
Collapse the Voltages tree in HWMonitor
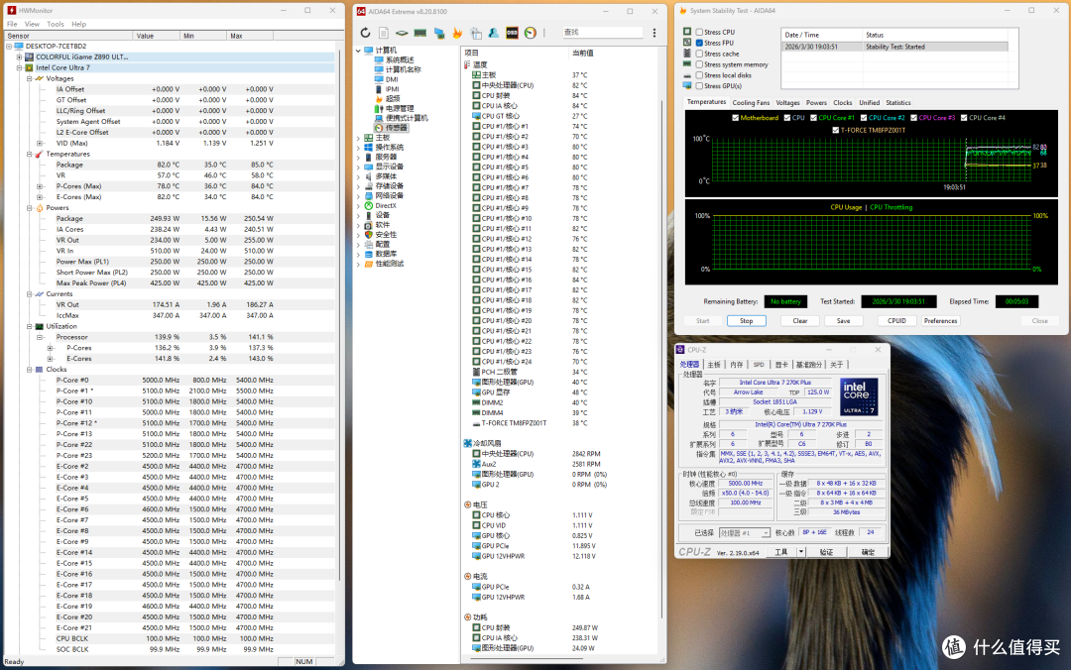pyautogui.click(x=30, y=78)
